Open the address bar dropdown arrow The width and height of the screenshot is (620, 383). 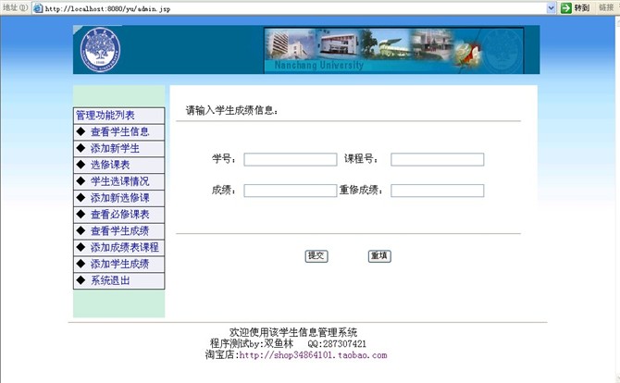pyautogui.click(x=552, y=7)
